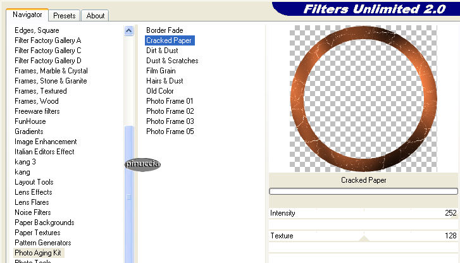Select Lens Effects category
The image size is (460, 263).
pyautogui.click(x=33, y=192)
